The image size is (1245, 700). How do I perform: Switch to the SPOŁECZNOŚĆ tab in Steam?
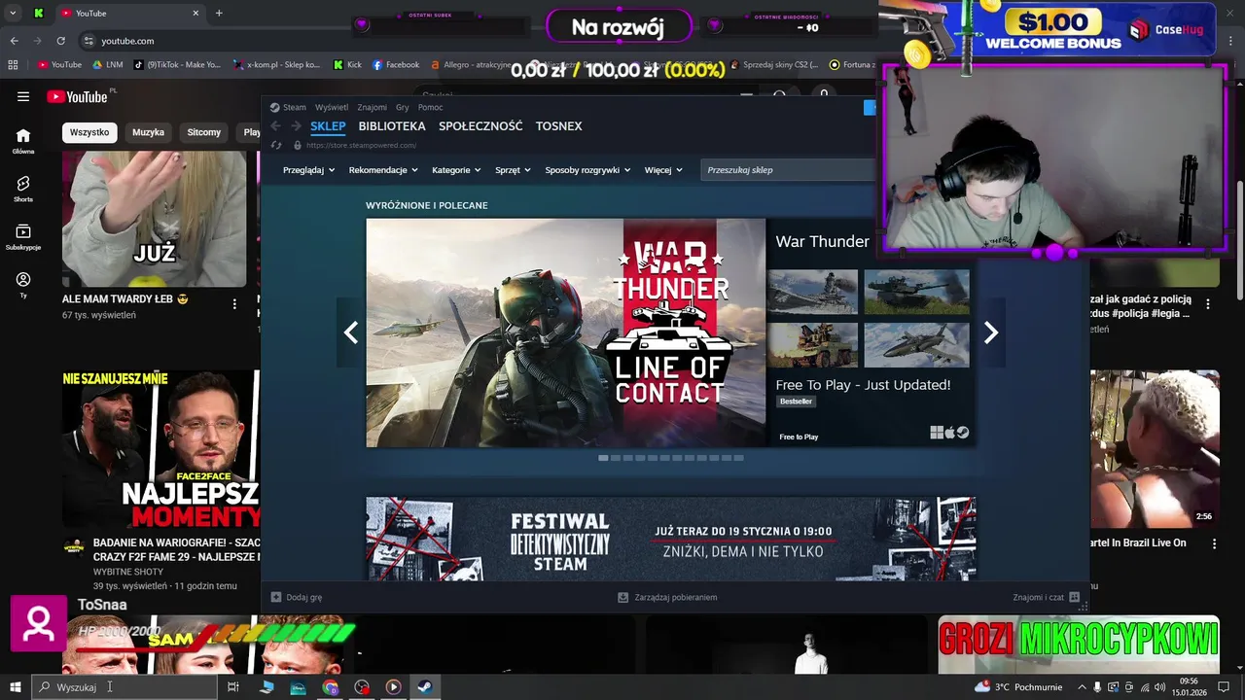tap(480, 126)
